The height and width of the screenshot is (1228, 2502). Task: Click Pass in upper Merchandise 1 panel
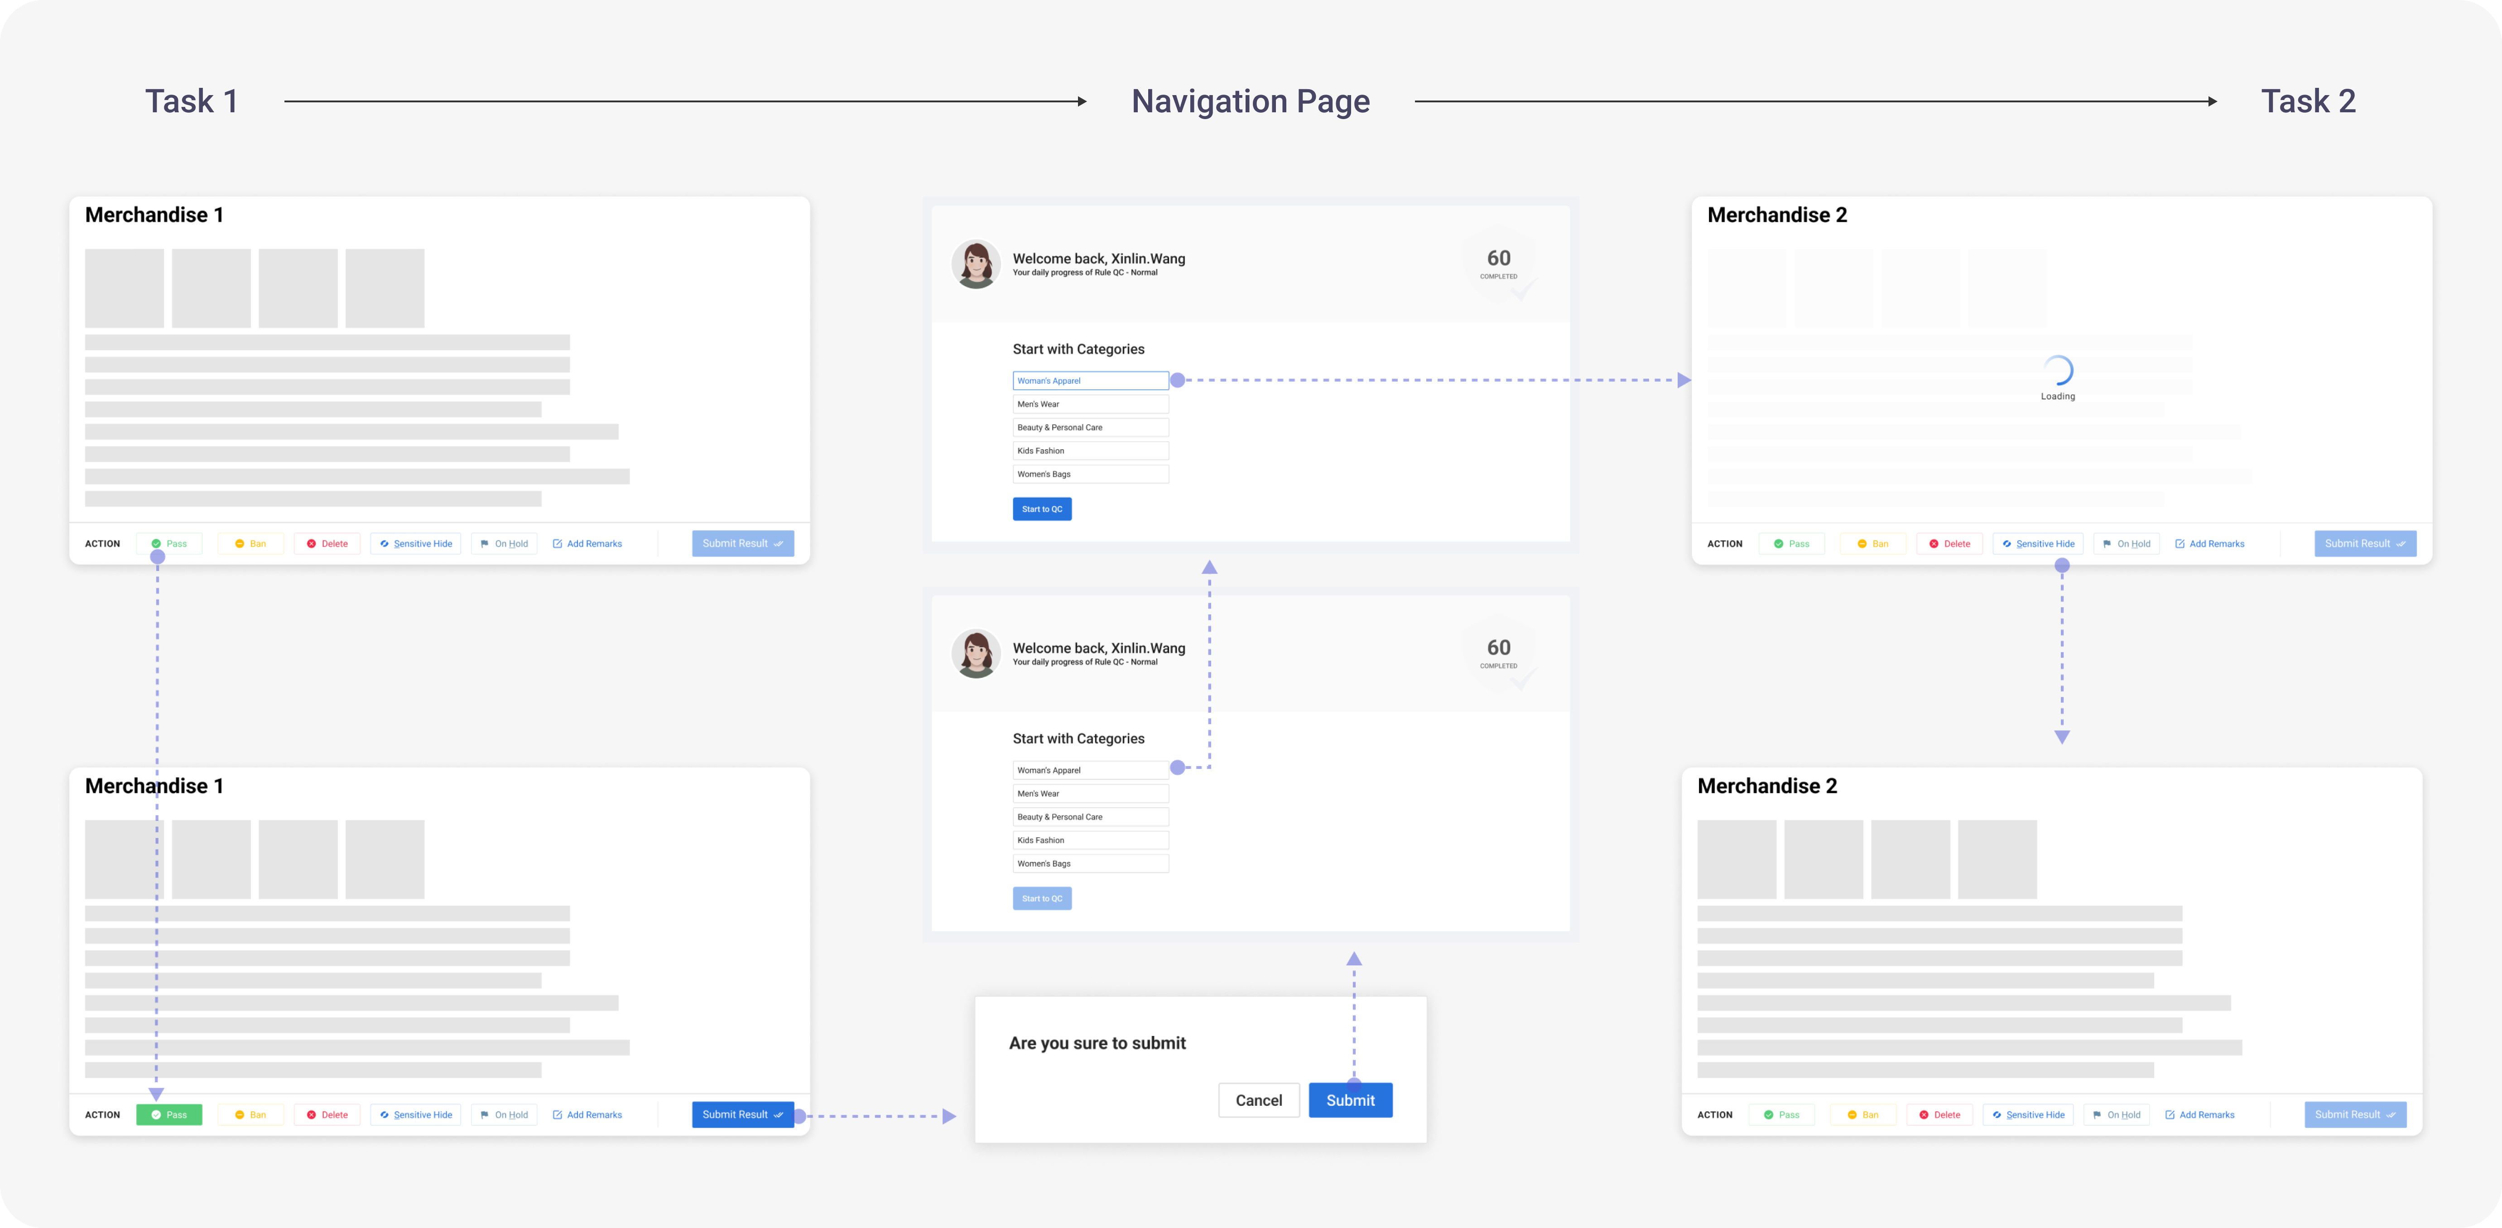point(169,544)
